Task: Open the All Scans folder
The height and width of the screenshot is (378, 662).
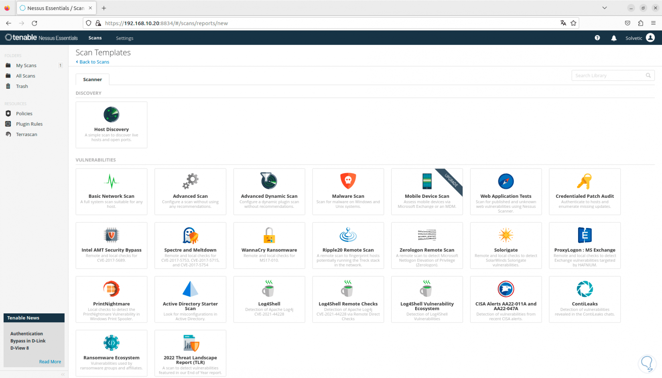Action: click(26, 76)
